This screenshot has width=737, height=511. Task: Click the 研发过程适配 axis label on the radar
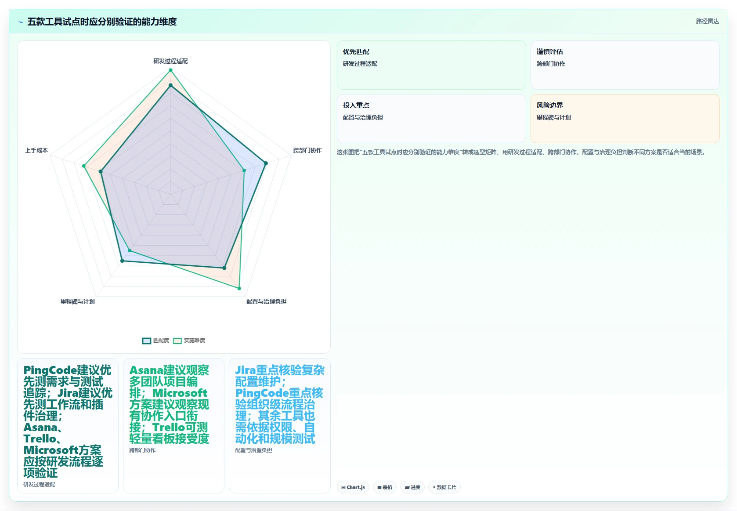tap(170, 61)
